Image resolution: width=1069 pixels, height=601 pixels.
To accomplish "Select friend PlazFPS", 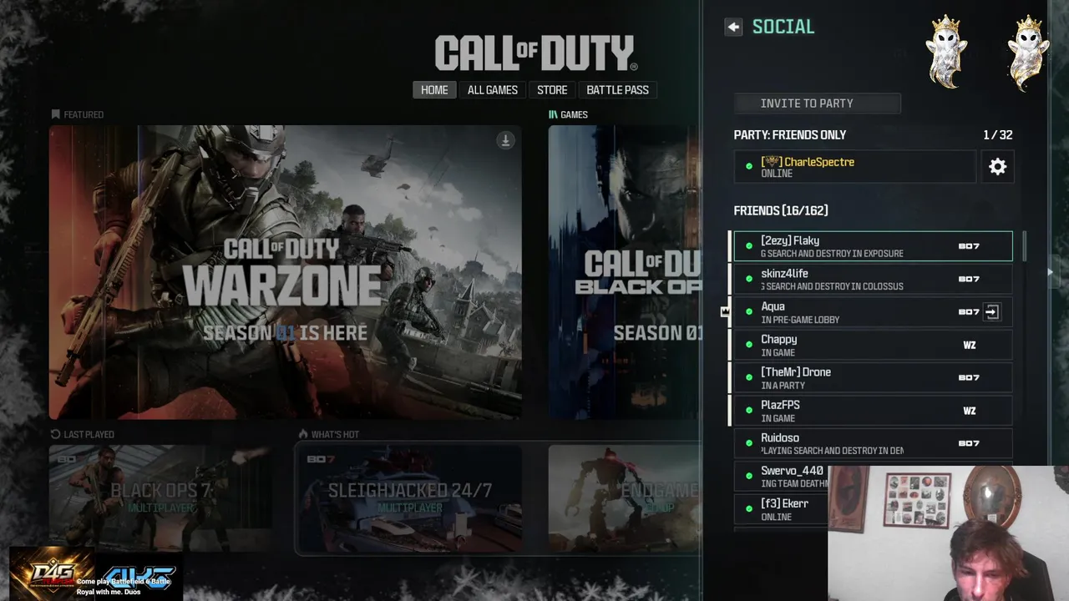I will [x=873, y=411].
